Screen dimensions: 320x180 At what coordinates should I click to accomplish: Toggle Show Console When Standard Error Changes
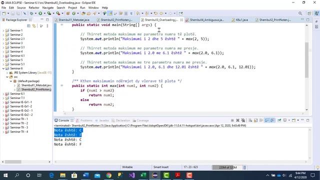tap(272, 120)
